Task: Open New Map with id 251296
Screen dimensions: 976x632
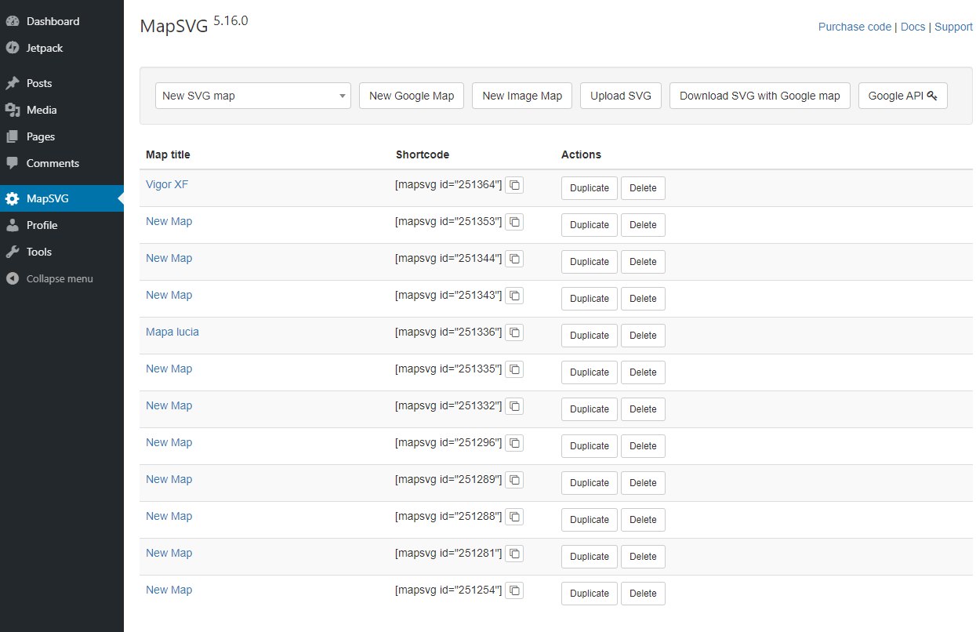Action: [169, 442]
